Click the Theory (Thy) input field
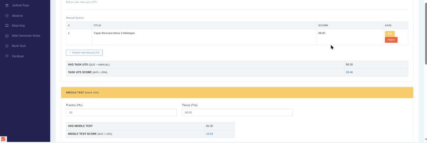The width and height of the screenshot is (427, 143). (x=237, y=112)
